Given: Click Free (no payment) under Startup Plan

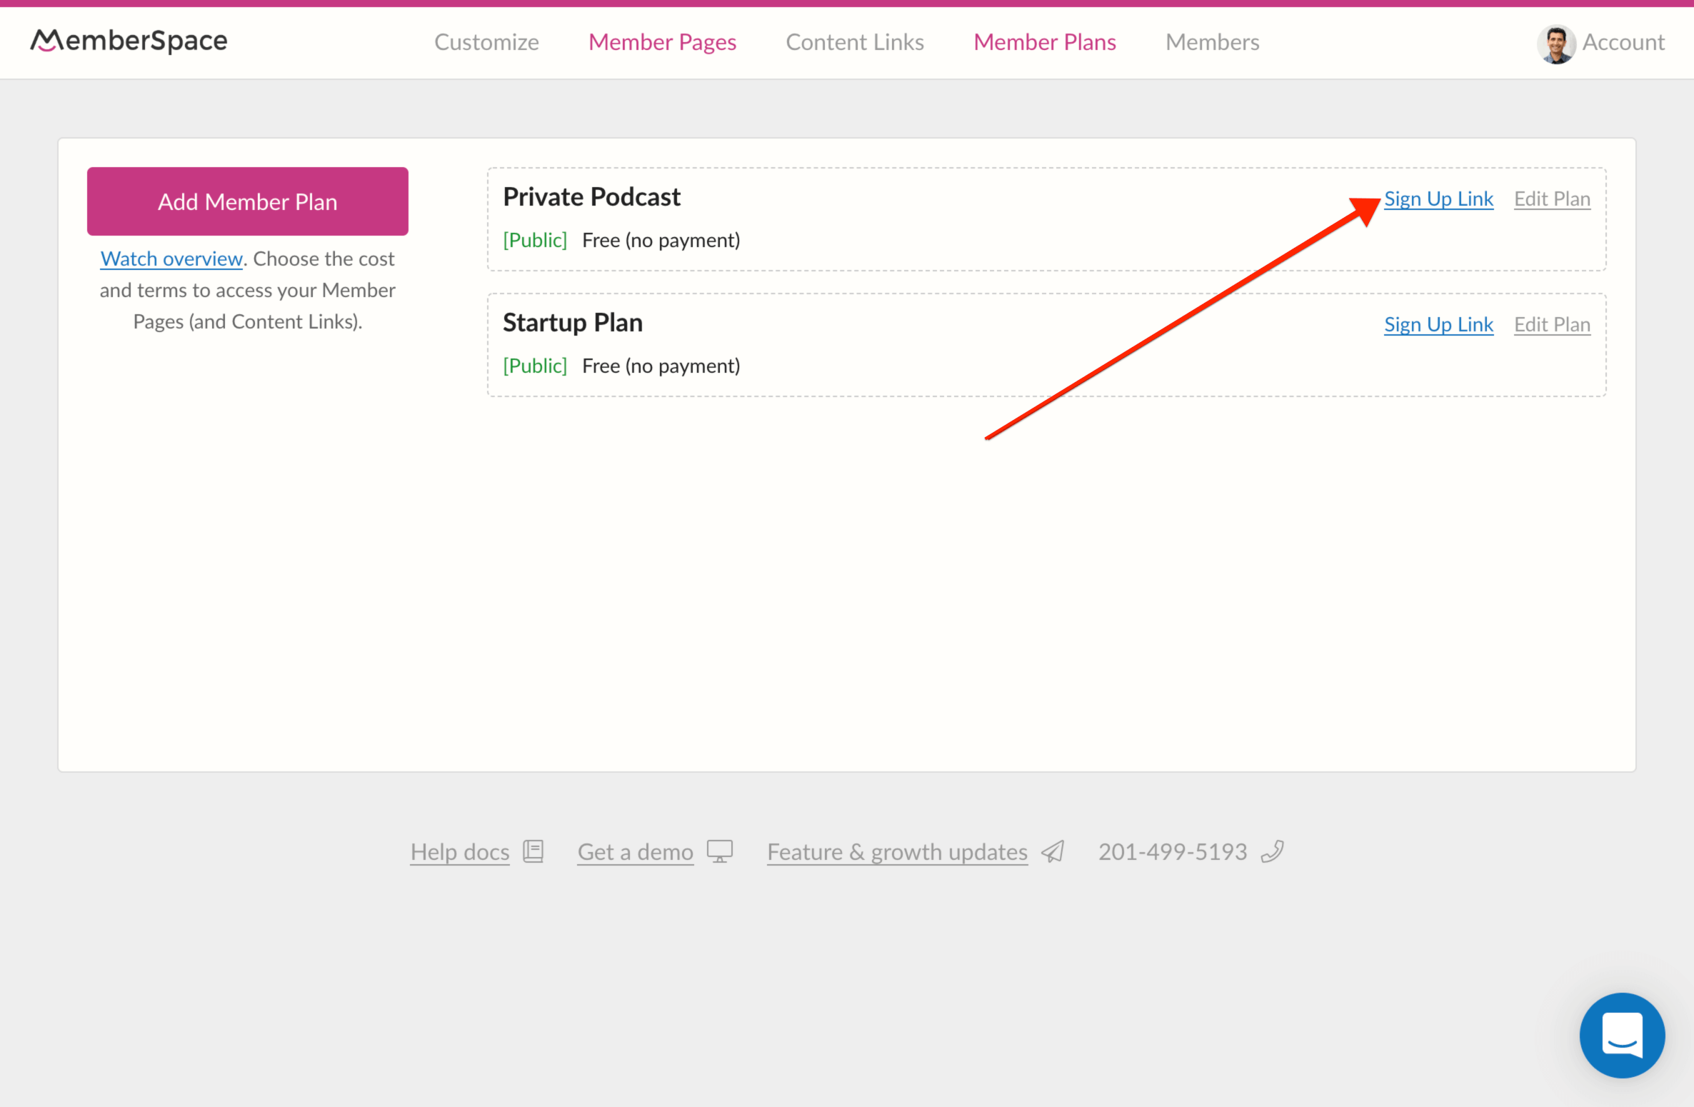Looking at the screenshot, I should [661, 366].
